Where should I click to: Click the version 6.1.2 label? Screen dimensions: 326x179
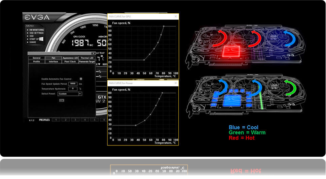(32, 120)
